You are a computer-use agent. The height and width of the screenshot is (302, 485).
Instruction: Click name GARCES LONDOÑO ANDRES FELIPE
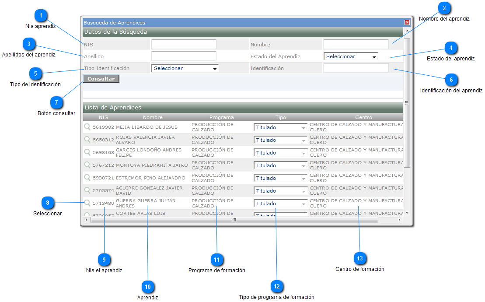tap(148, 153)
